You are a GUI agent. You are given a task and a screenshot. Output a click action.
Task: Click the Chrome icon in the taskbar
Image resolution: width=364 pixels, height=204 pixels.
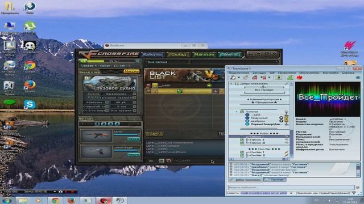[x=55, y=200]
